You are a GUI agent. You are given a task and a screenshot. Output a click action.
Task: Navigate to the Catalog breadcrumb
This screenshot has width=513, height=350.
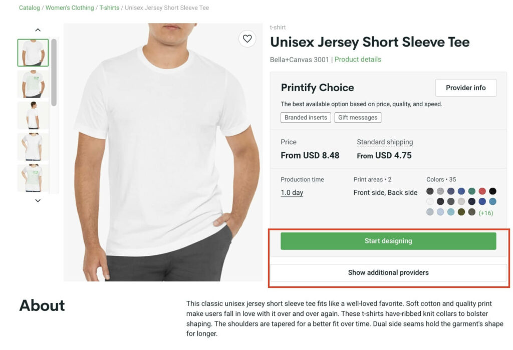click(29, 8)
